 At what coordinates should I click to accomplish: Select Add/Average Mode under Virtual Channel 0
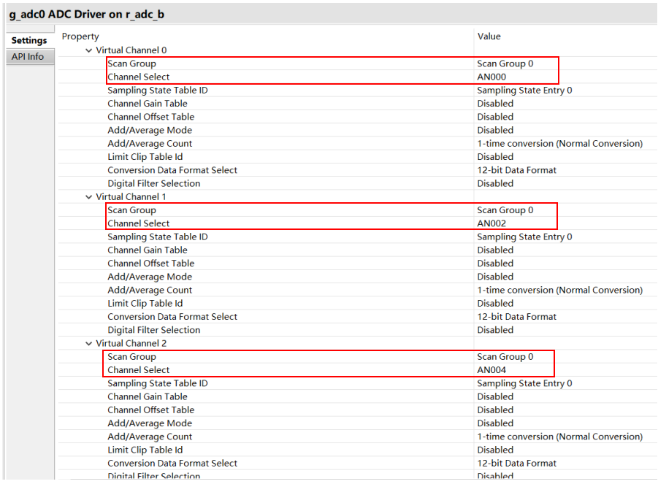[150, 130]
